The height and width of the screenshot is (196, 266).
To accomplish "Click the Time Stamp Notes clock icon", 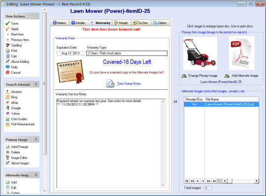I will click(x=110, y=84).
